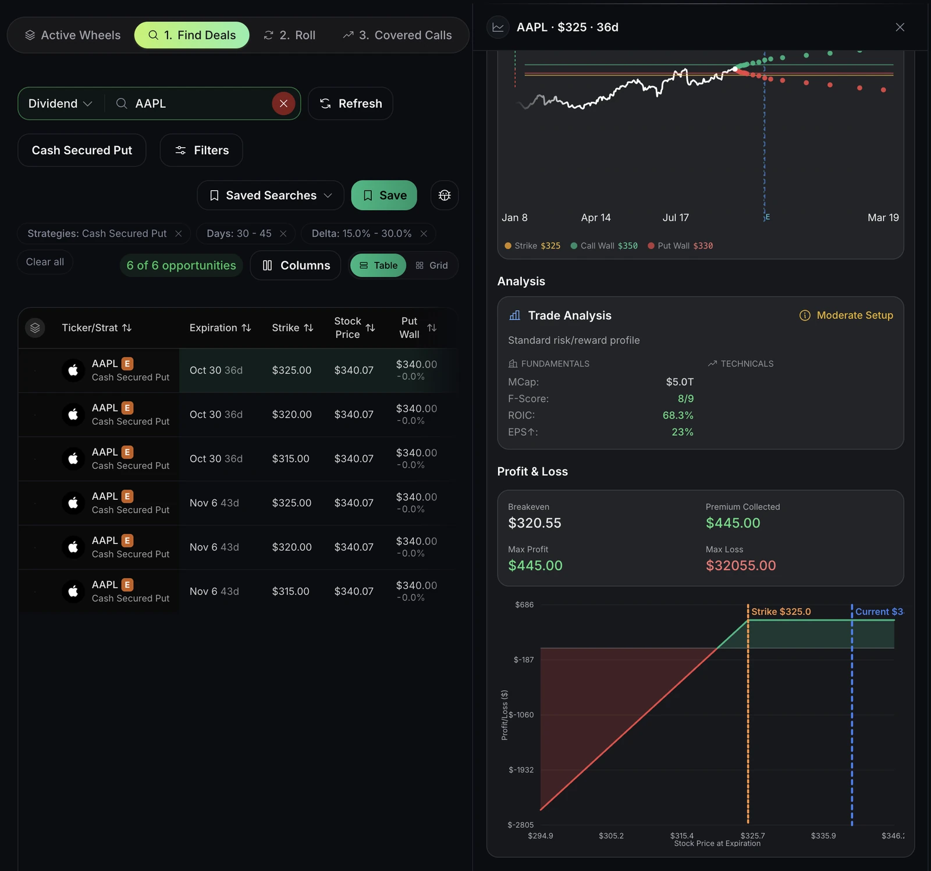The height and width of the screenshot is (871, 931).
Task: Switch results to Grid view
Action: pyautogui.click(x=432, y=265)
